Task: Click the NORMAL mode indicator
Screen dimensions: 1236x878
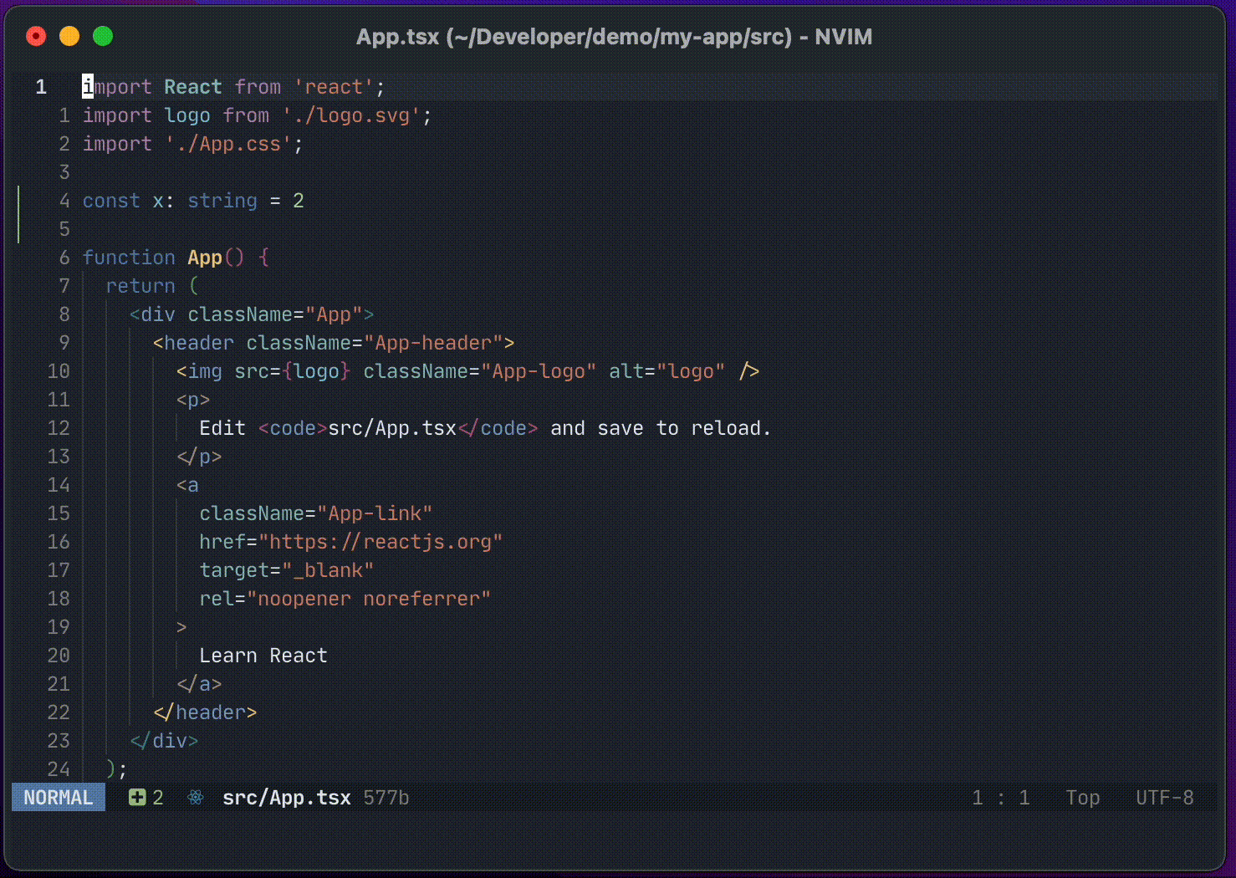Action: 59,798
